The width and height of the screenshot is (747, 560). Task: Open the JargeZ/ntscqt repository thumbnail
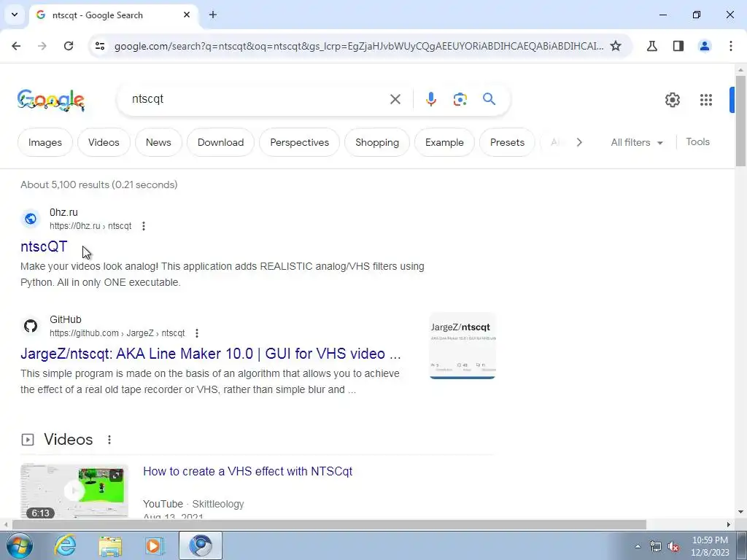click(x=462, y=346)
